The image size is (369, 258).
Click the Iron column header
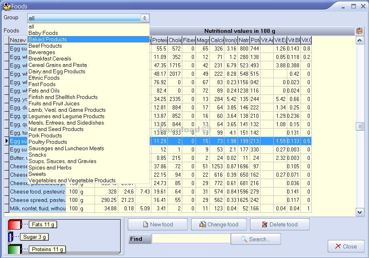[231, 40]
